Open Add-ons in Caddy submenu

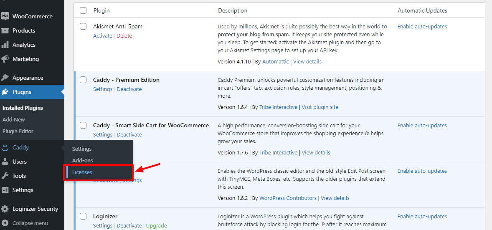point(82,160)
